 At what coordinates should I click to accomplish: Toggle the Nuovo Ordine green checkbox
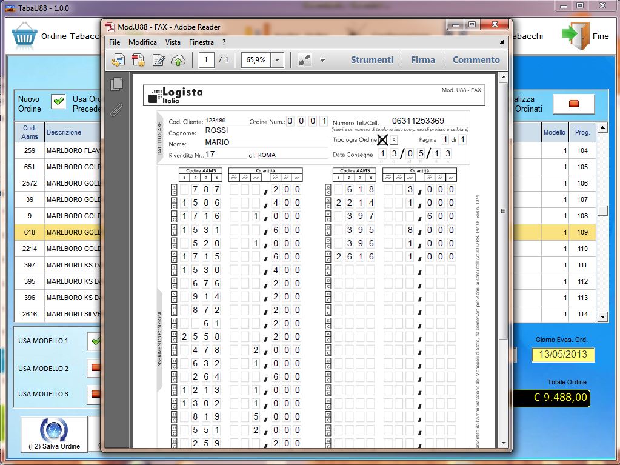pyautogui.click(x=59, y=102)
